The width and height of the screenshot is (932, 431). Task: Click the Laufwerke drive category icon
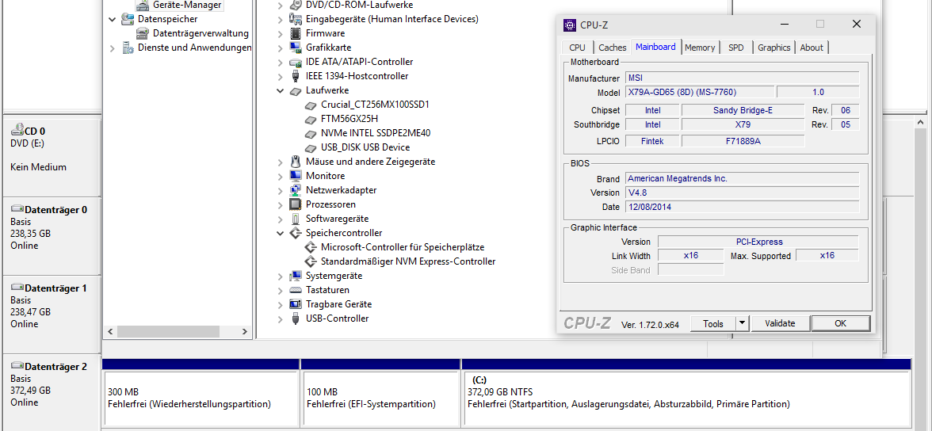tap(296, 91)
